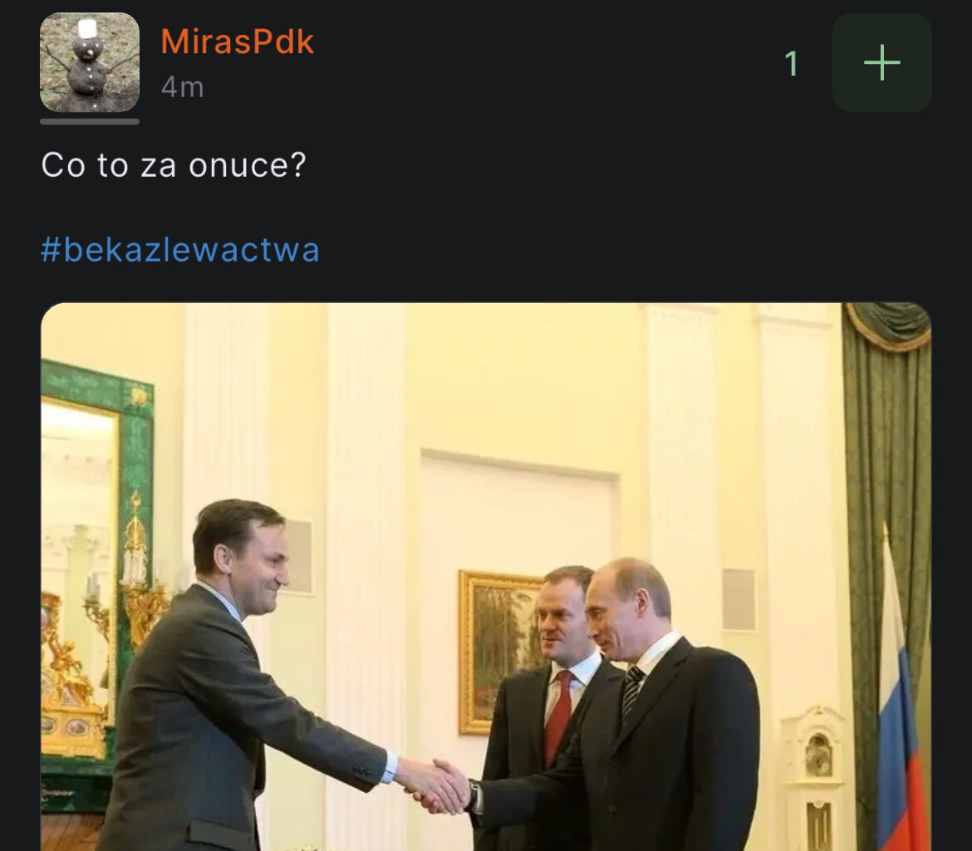
Task: Tap the green plus button to vote up
Action: [881, 62]
